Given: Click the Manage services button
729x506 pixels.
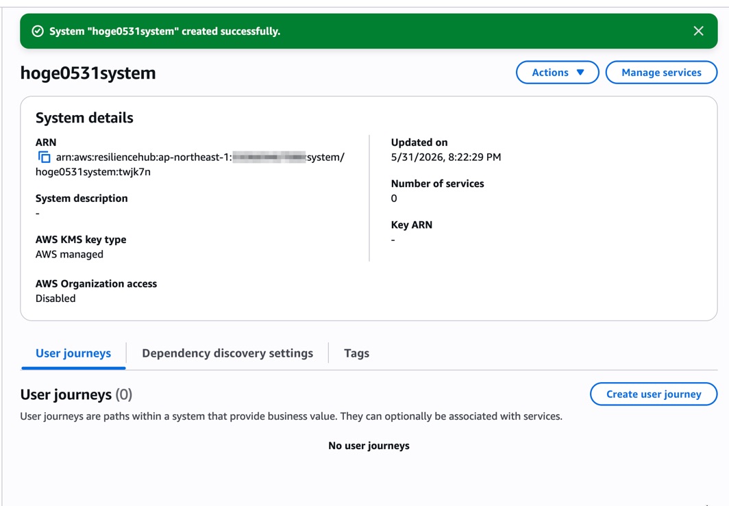Looking at the screenshot, I should pyautogui.click(x=661, y=73).
